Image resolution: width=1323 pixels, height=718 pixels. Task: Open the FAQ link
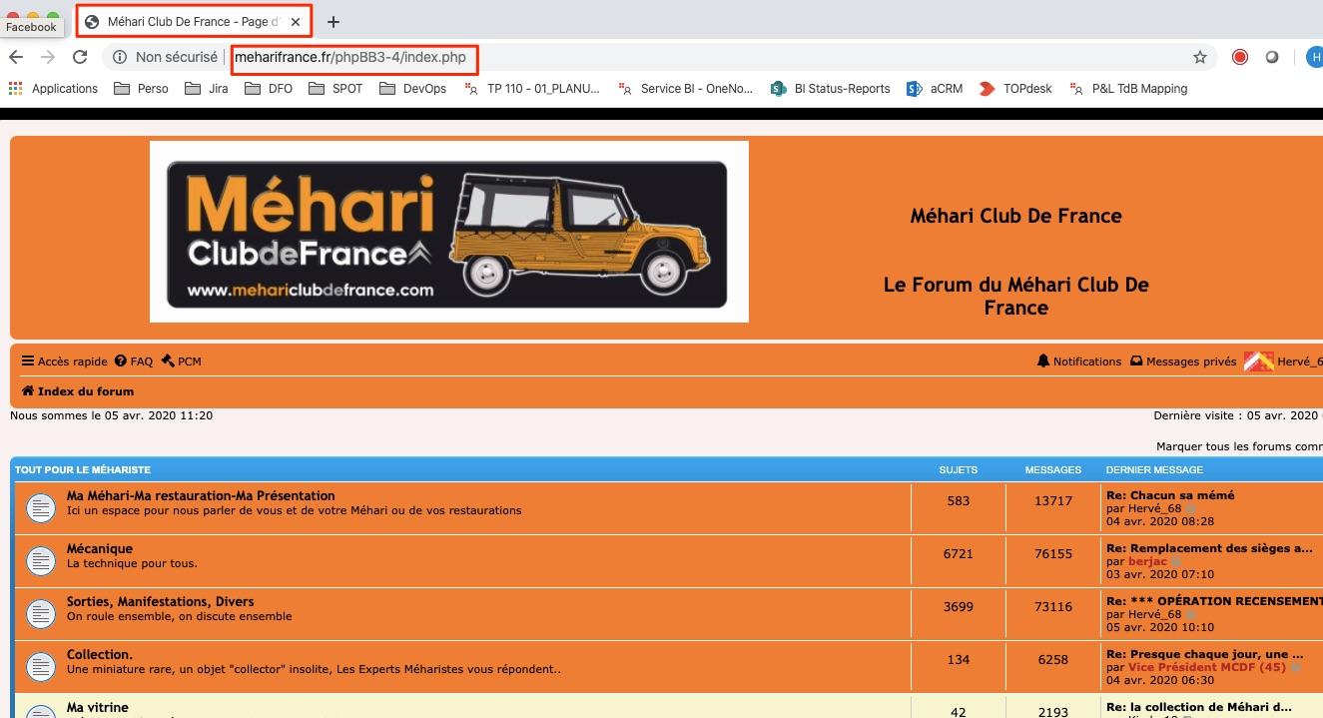(134, 361)
